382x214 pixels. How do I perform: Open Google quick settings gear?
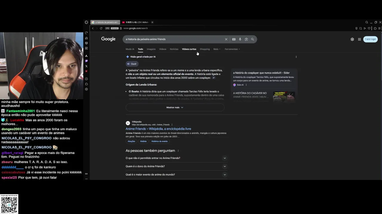[352, 39]
